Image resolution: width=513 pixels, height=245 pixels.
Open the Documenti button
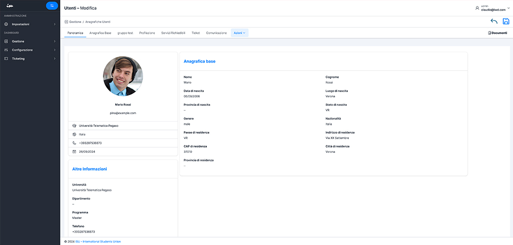497,33
